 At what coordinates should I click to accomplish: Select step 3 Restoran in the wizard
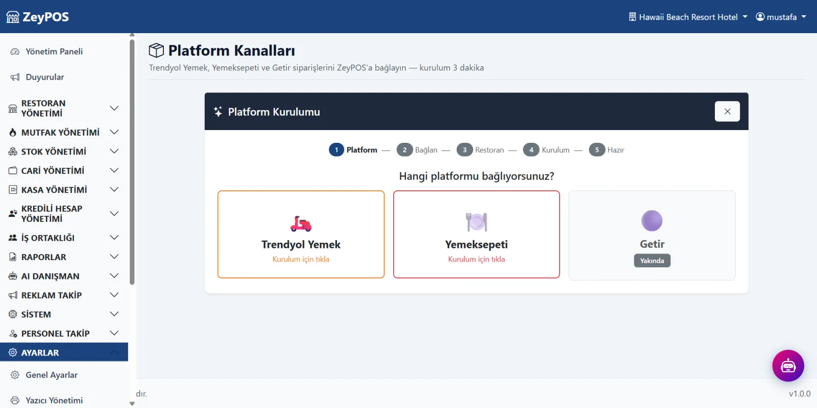pyautogui.click(x=480, y=150)
